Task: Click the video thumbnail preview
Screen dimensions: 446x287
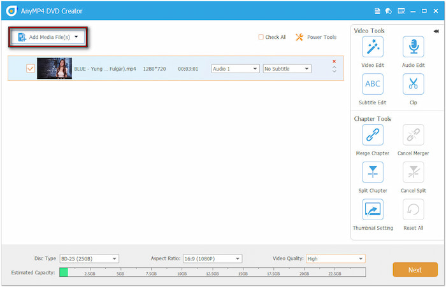Action: 54,69
